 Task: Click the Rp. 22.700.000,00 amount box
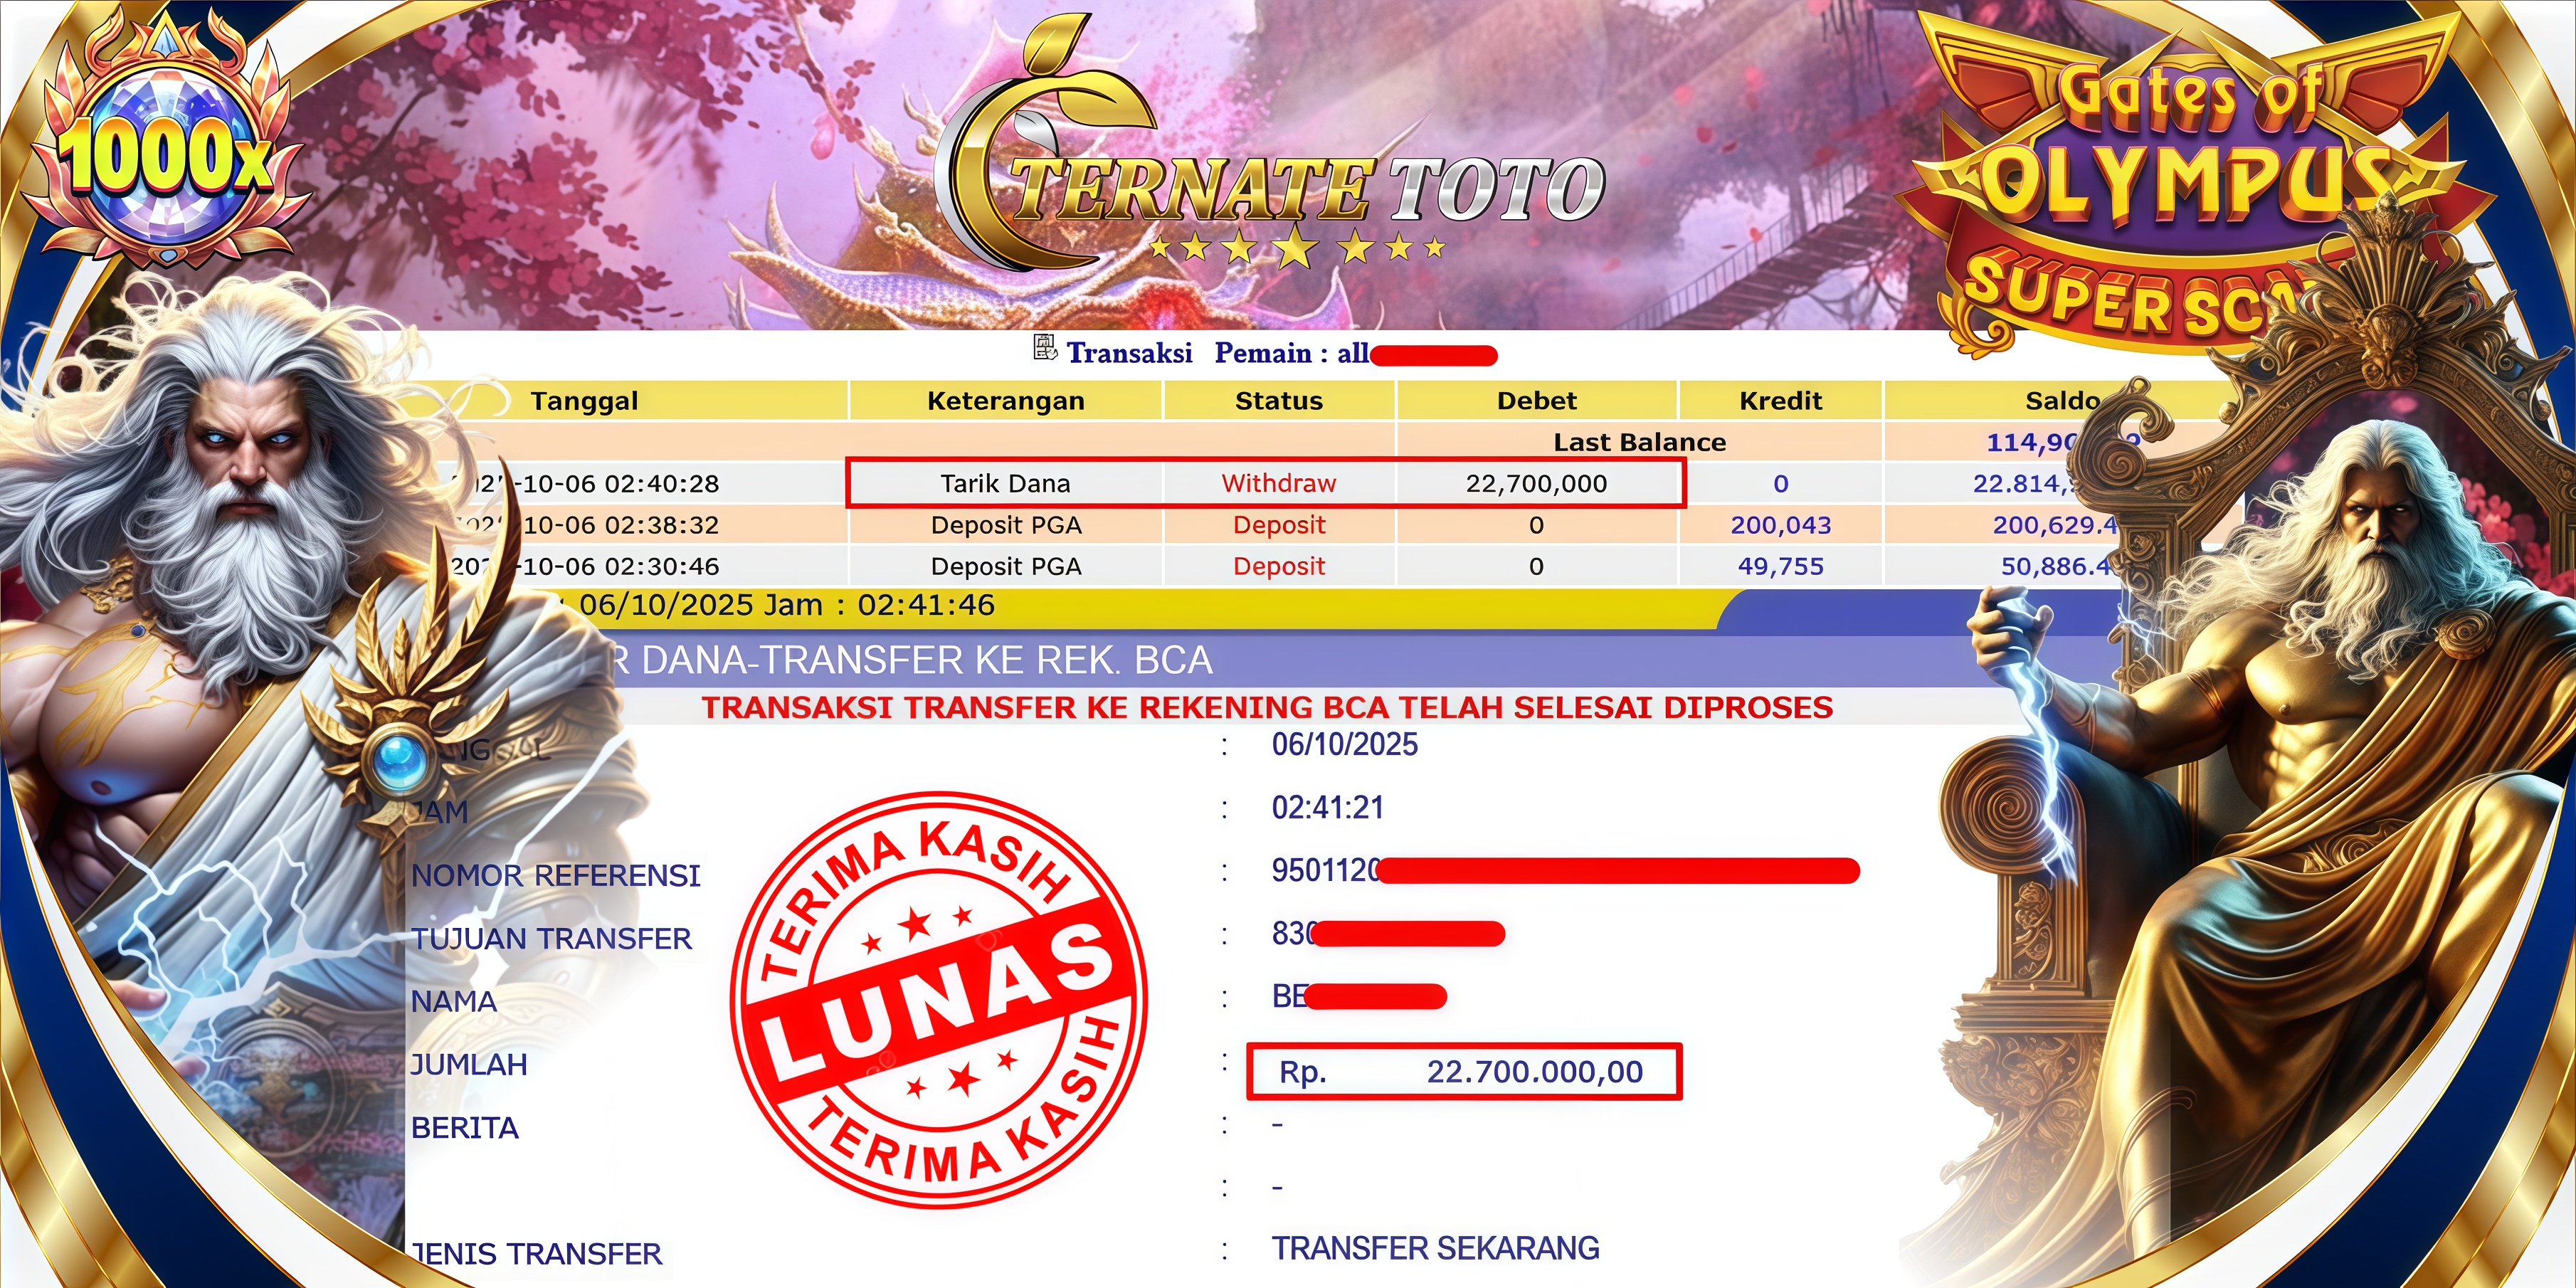click(1464, 1072)
